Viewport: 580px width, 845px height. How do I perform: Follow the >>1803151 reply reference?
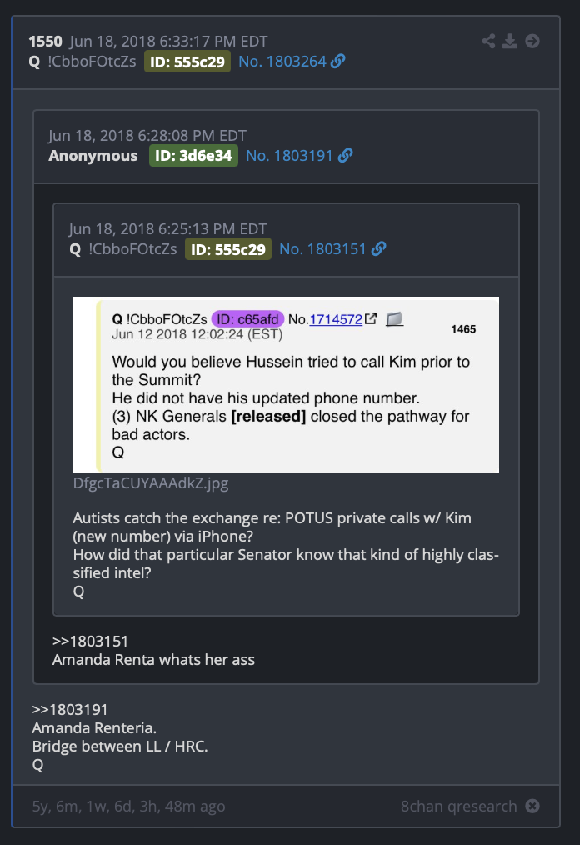[x=90, y=642]
